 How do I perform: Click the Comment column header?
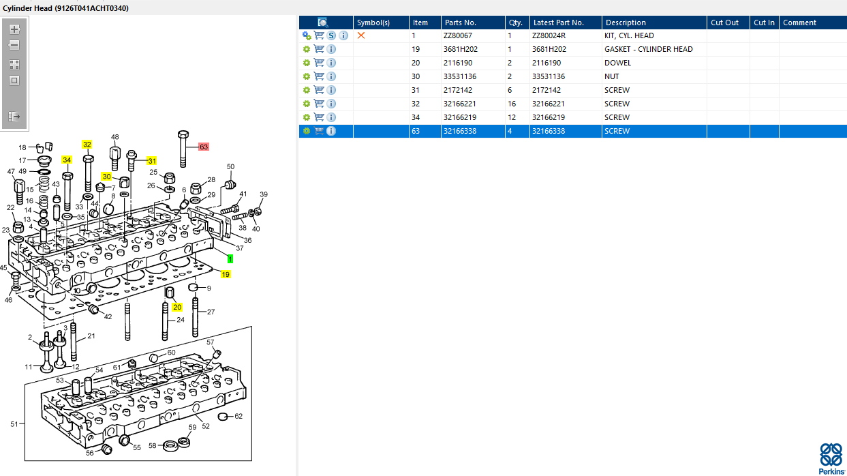pyautogui.click(x=813, y=23)
